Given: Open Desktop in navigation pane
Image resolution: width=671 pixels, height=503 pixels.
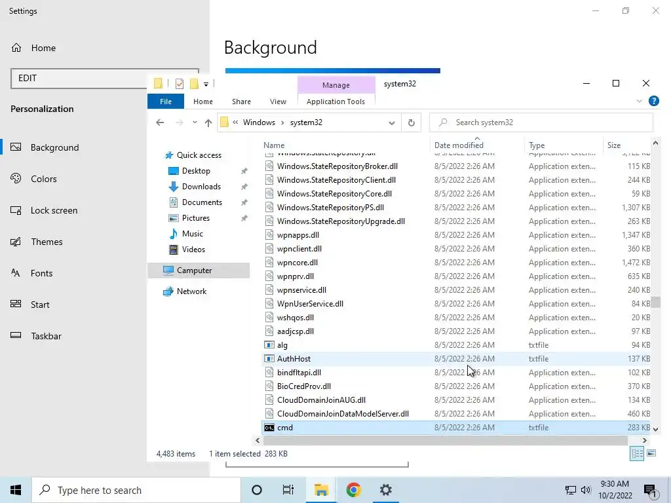Looking at the screenshot, I should click(x=196, y=171).
